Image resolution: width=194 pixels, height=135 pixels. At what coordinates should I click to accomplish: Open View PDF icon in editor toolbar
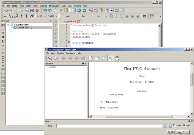point(122,11)
